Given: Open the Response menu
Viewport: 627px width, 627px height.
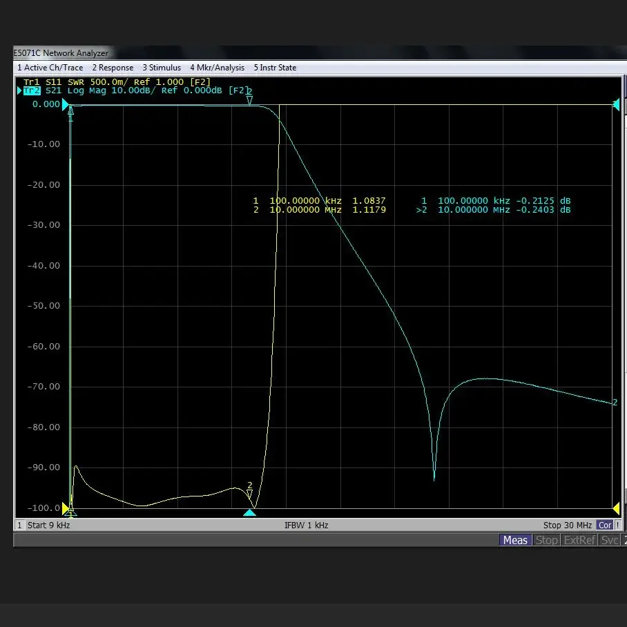Looking at the screenshot, I should (x=113, y=68).
